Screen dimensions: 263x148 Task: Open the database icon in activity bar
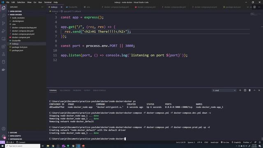[3, 62]
